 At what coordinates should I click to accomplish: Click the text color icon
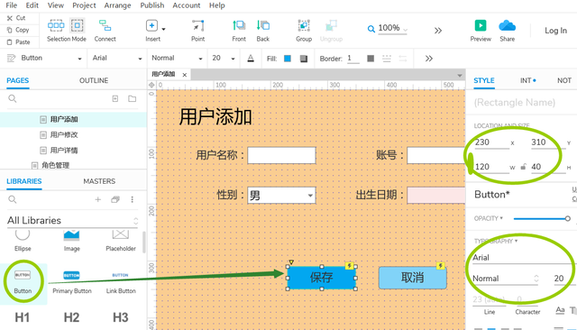point(251,58)
